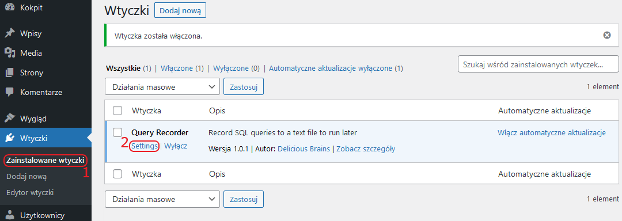Screen dimensions: 622x221
Task: Click 'Dodaj nową' button beside Wtyczki heading
Action: (x=180, y=11)
